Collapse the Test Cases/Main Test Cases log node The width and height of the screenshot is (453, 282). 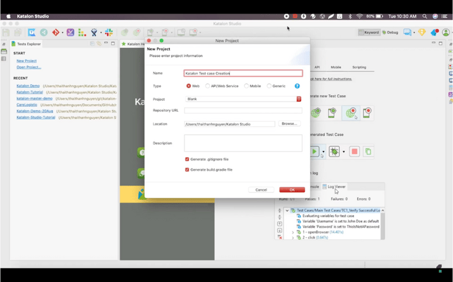pos(287,210)
